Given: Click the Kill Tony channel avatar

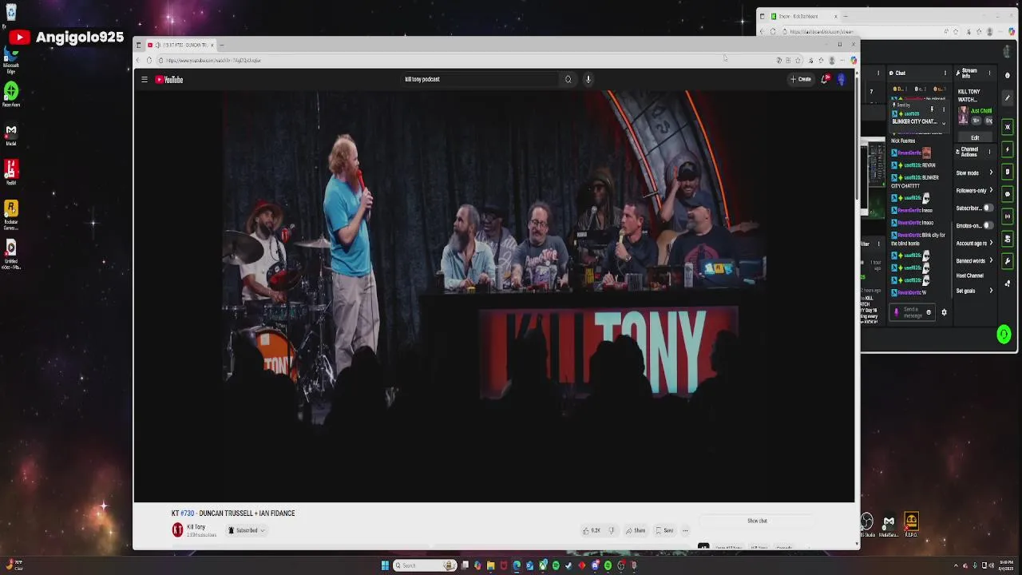Looking at the screenshot, I should [x=177, y=529].
